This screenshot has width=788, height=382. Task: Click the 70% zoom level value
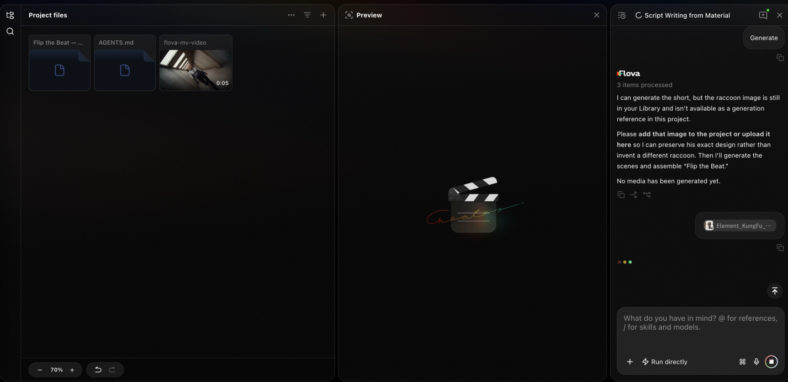click(x=56, y=370)
